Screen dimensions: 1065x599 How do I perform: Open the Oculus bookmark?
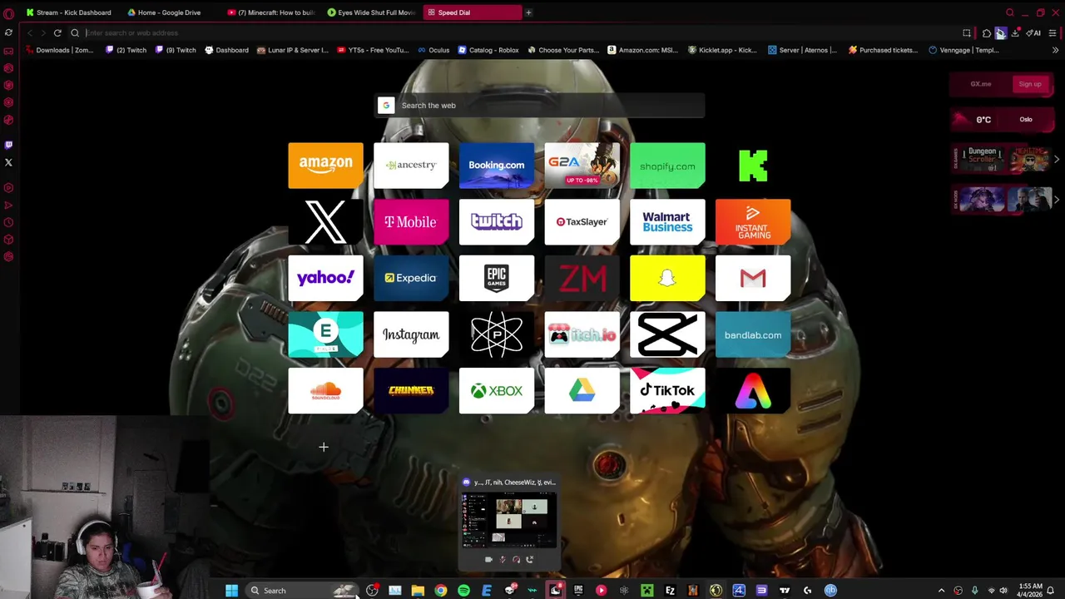click(x=433, y=50)
